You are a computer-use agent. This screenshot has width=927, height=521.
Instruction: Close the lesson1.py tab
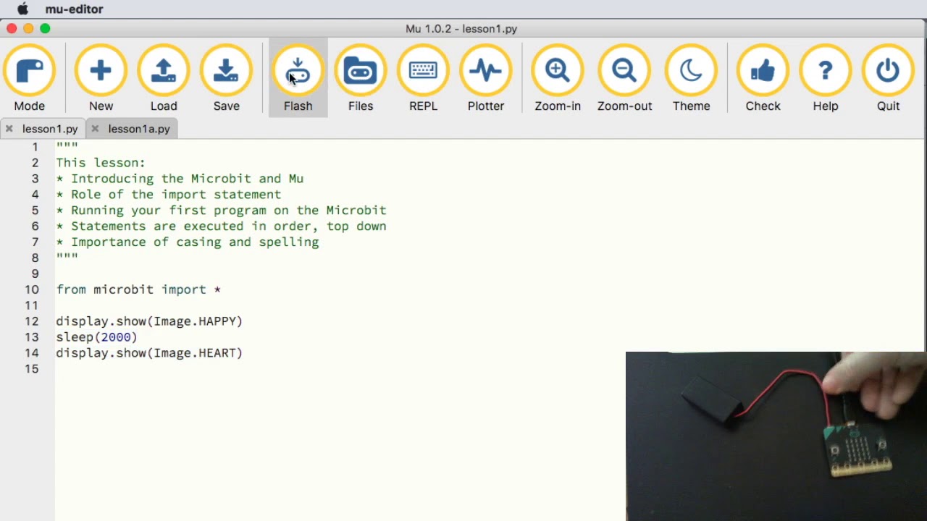tap(9, 129)
